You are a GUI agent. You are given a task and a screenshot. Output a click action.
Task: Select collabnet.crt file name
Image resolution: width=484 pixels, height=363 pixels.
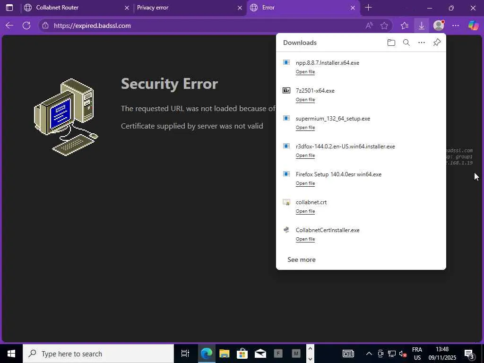[311, 202]
